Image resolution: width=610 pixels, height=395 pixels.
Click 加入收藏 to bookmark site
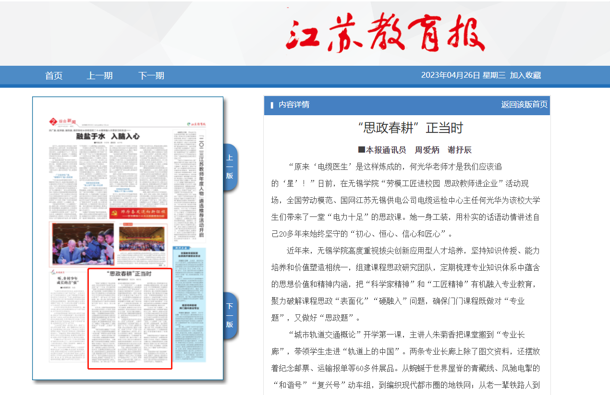(x=525, y=75)
